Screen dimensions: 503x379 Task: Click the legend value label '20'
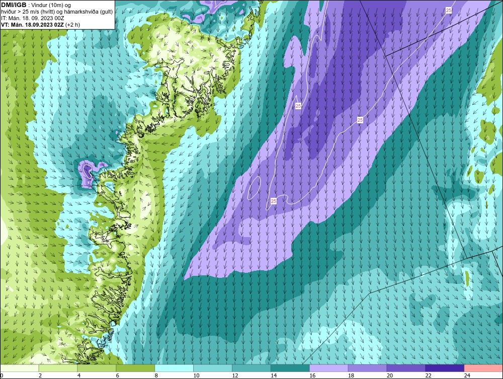390,375
